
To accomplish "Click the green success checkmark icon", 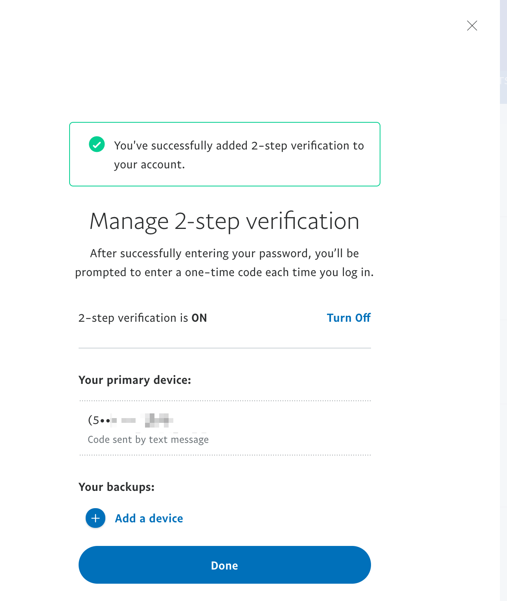I will (97, 144).
